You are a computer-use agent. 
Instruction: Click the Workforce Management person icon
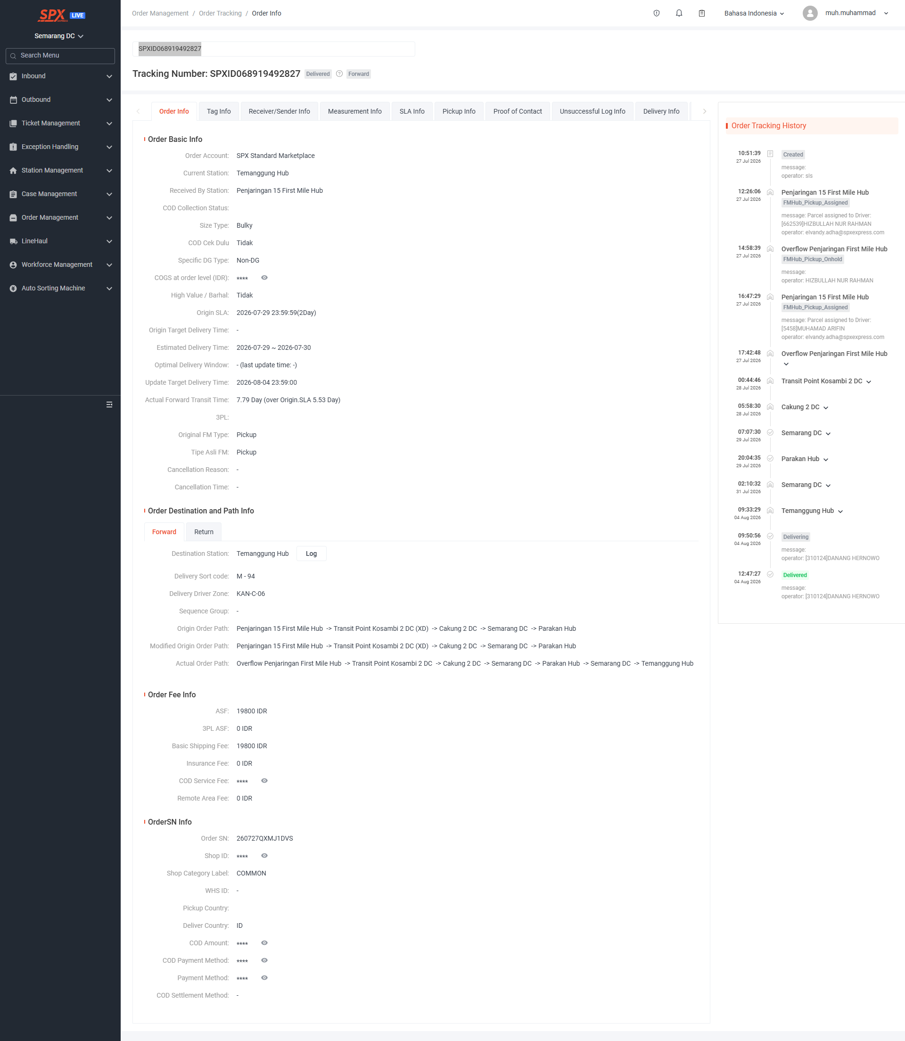pos(13,264)
